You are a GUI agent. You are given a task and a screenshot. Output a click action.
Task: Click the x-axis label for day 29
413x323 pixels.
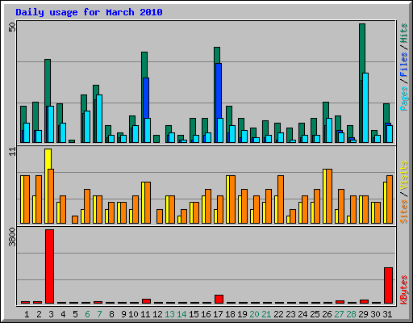[x=363, y=314]
